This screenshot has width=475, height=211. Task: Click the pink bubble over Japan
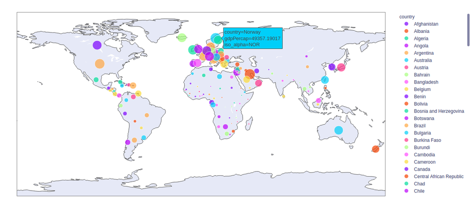pos(341,67)
